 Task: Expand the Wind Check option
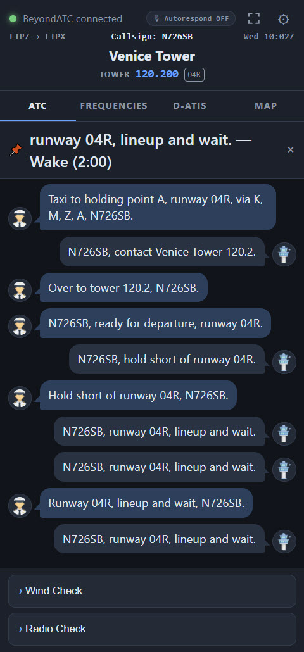[x=152, y=591]
